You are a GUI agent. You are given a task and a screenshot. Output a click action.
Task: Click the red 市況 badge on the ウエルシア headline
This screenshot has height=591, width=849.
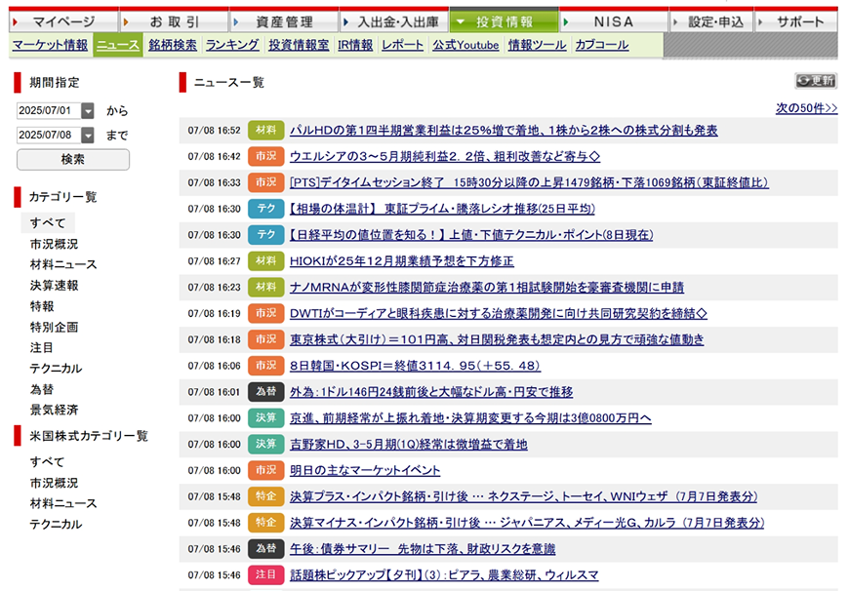[x=265, y=155]
